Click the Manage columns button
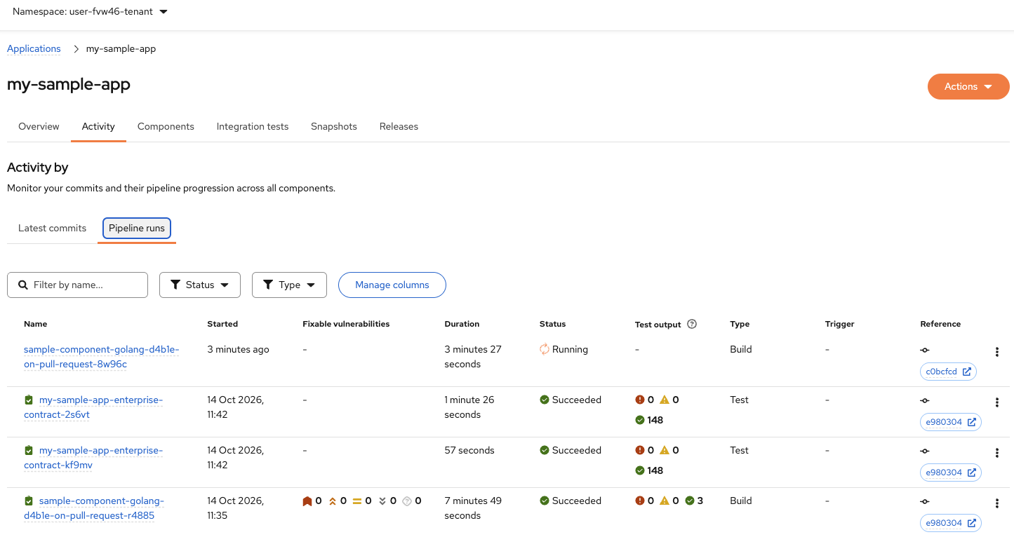 392,285
